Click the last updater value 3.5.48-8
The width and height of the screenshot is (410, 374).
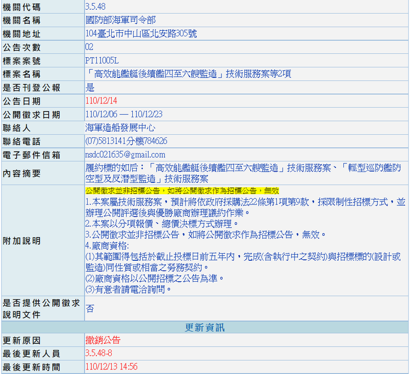tap(98, 354)
